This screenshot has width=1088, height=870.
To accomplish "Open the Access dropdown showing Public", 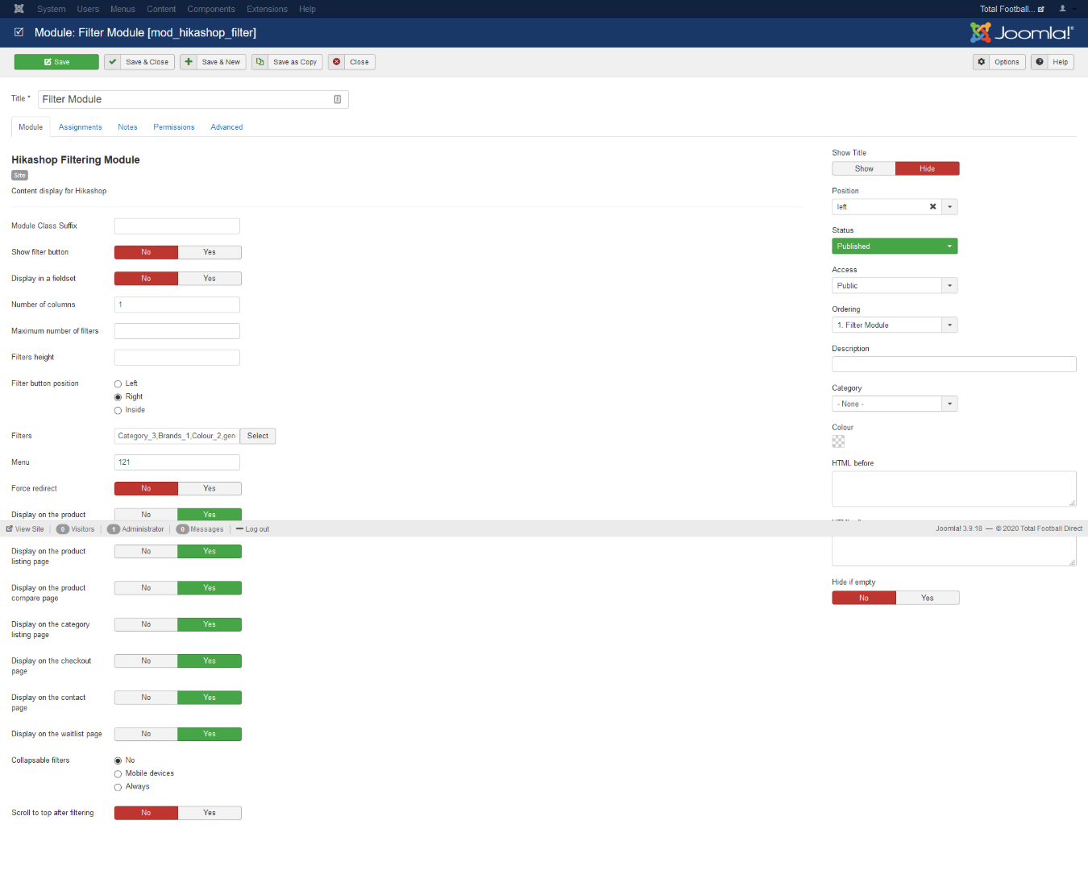I will pos(895,286).
